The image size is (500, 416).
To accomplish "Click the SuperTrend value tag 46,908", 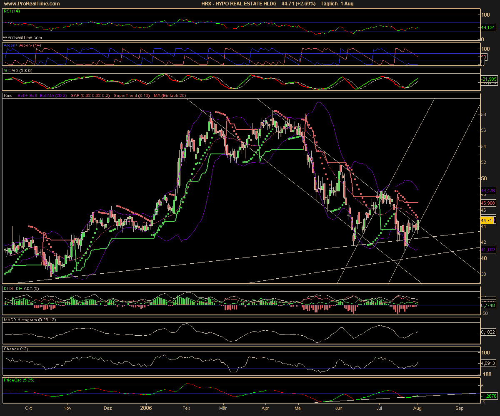I will [487, 203].
